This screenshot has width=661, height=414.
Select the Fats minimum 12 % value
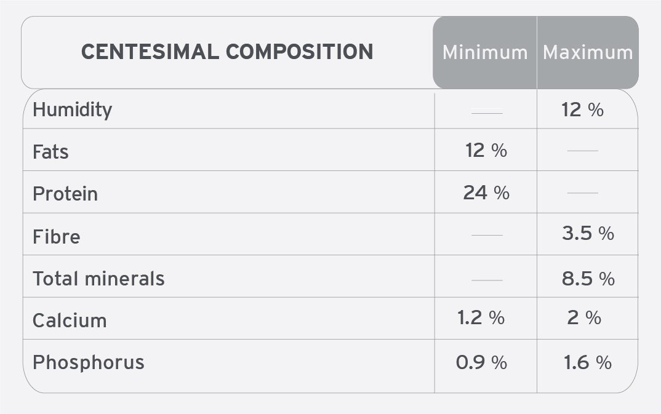(x=486, y=150)
